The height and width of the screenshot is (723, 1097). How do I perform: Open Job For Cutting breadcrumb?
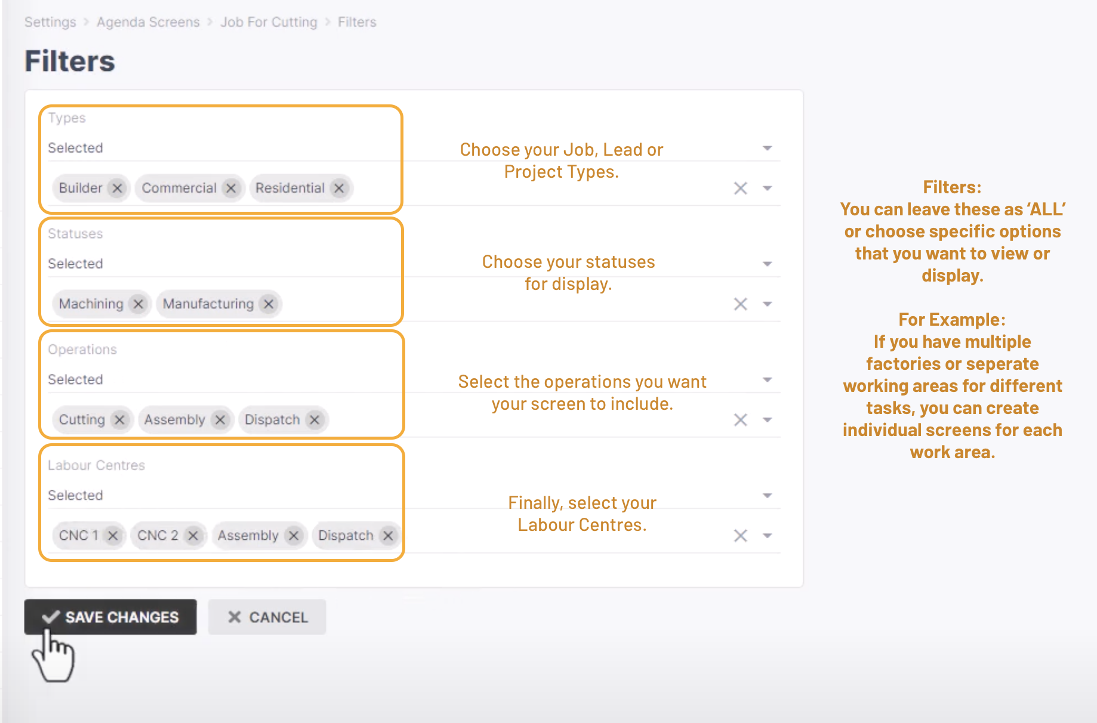tap(269, 22)
